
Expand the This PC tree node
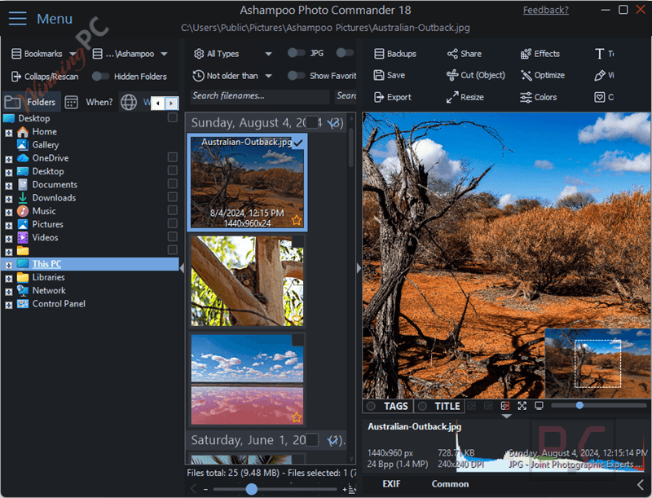click(9, 265)
